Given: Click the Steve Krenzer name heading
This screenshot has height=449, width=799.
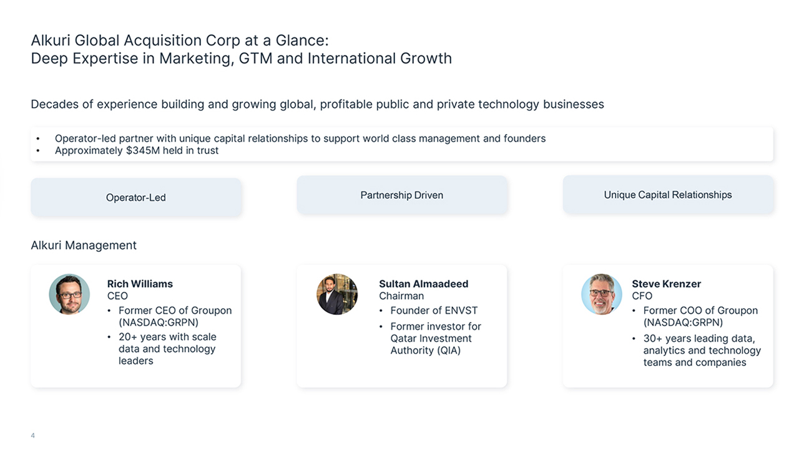Looking at the screenshot, I should pyautogui.click(x=666, y=284).
